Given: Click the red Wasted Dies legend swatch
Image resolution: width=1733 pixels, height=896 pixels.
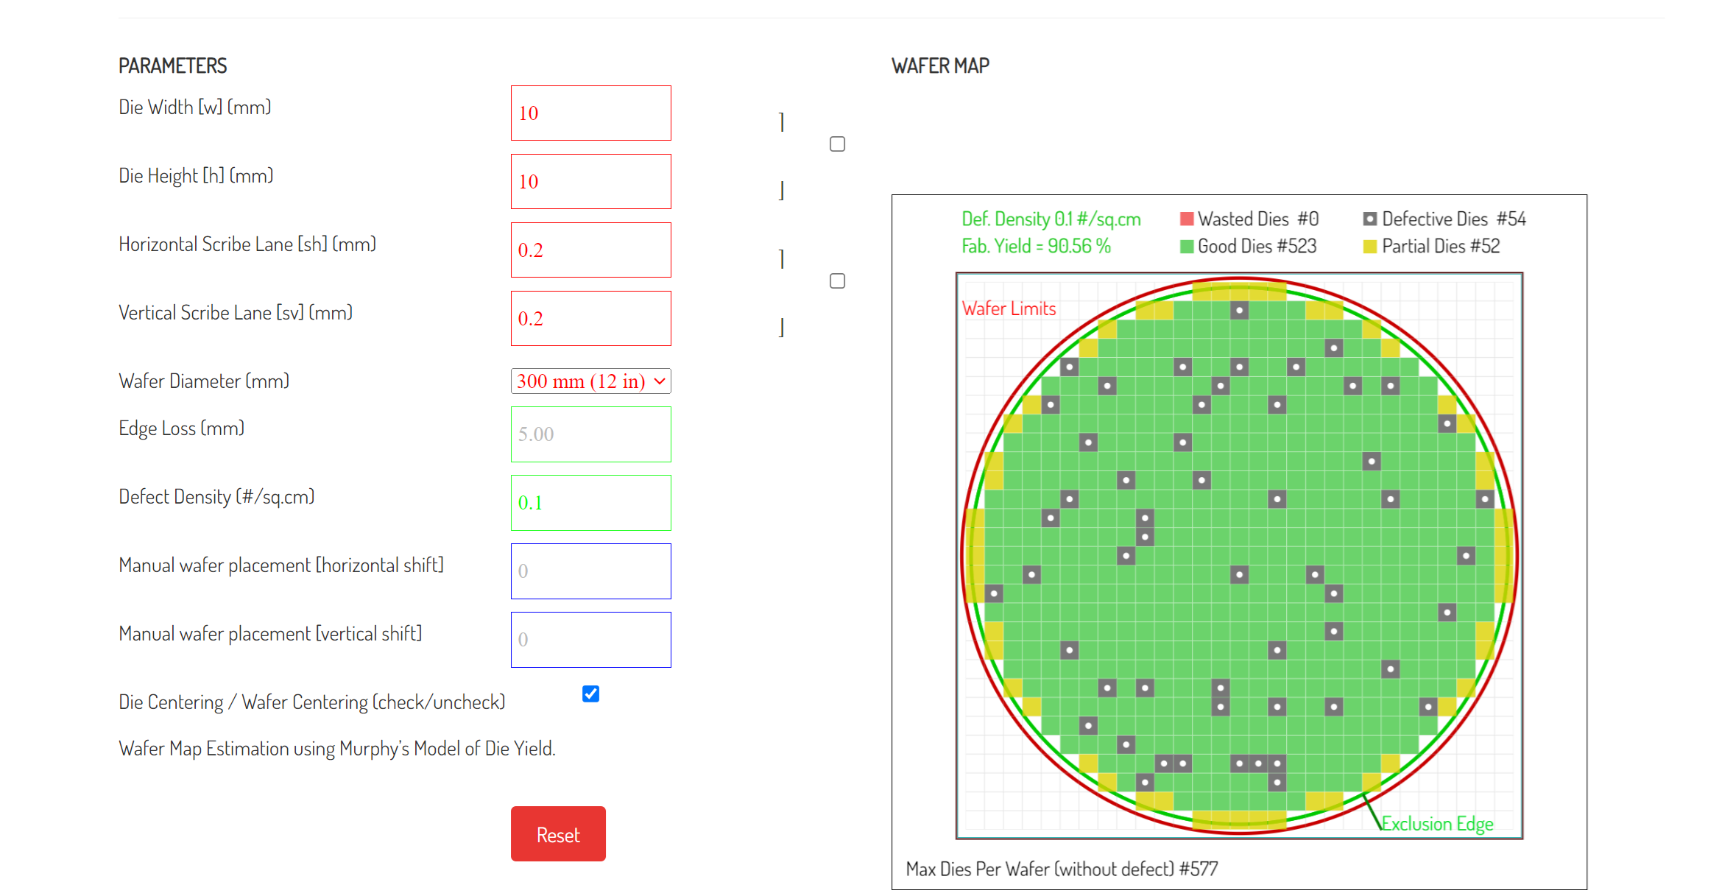Looking at the screenshot, I should point(1186,219).
